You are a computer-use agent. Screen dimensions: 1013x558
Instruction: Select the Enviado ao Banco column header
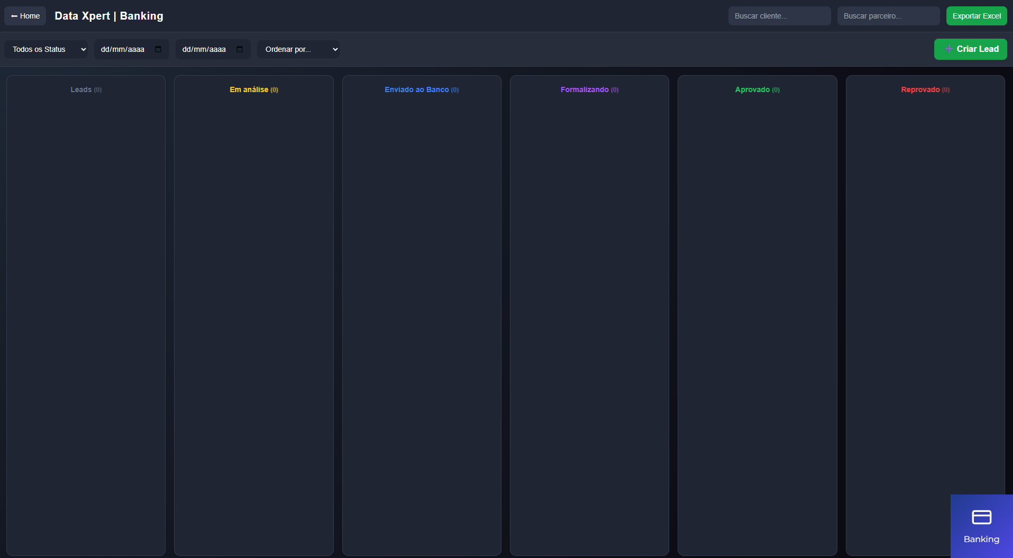click(x=421, y=89)
